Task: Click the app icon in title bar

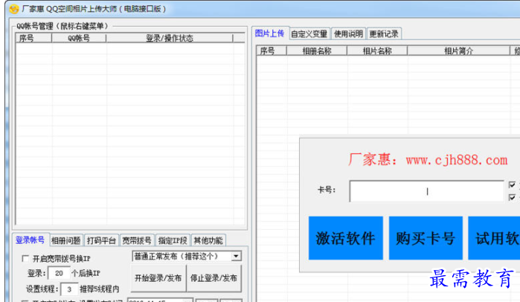Action: [14, 9]
